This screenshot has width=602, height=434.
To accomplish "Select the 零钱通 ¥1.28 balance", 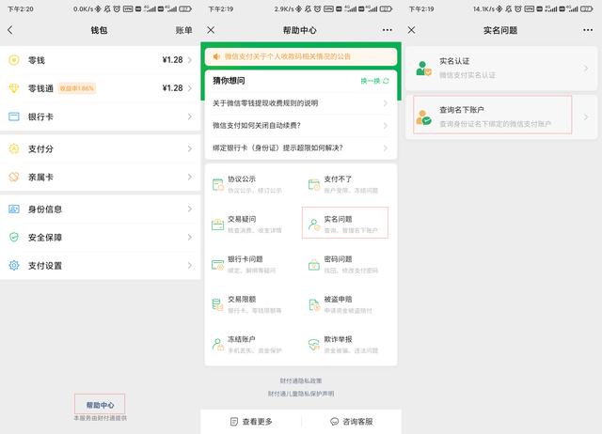I will pos(172,88).
